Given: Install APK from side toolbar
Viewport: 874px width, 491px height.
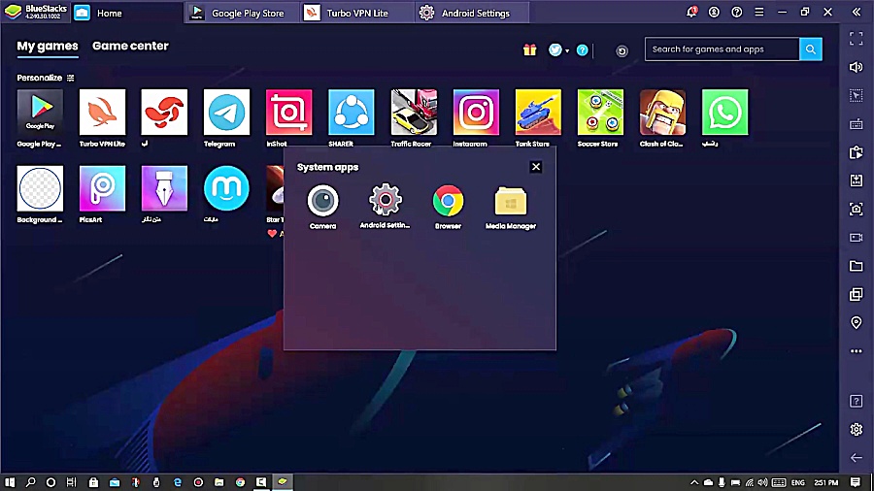Looking at the screenshot, I should pyautogui.click(x=857, y=180).
